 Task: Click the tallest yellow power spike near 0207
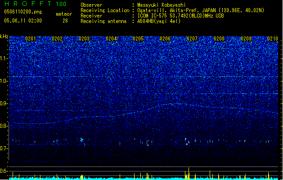click(x=189, y=174)
